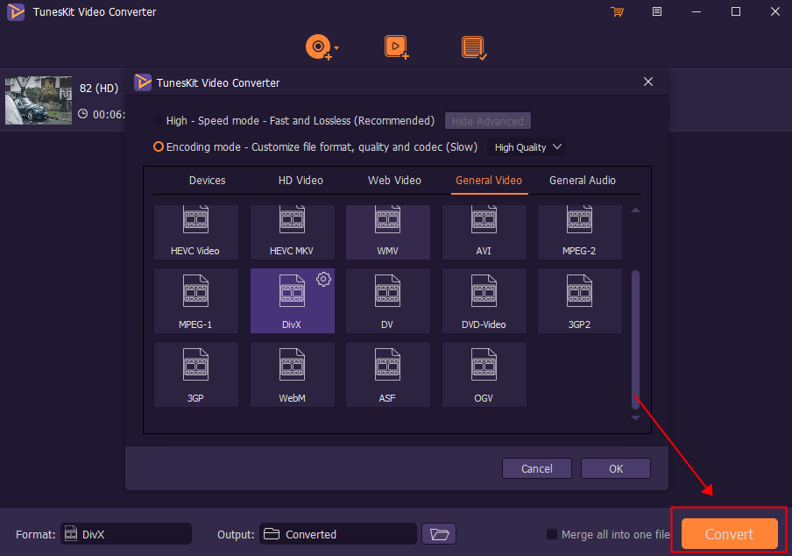Image resolution: width=792 pixels, height=556 pixels.
Task: Choose the AVI format
Action: pos(484,232)
